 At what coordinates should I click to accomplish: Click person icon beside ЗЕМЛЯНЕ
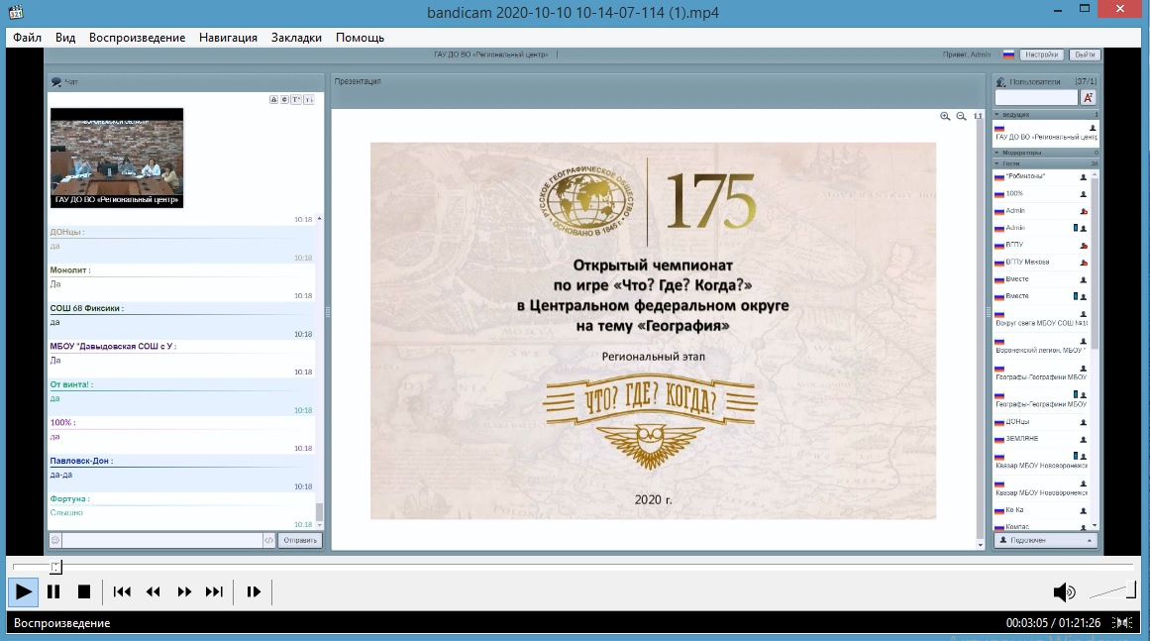(1084, 439)
